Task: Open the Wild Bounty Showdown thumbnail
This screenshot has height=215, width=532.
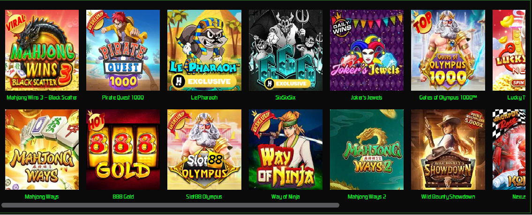Action: click(x=448, y=149)
